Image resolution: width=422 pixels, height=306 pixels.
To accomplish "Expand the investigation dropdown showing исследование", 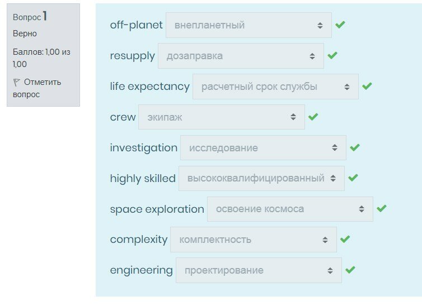I will pos(263,148).
